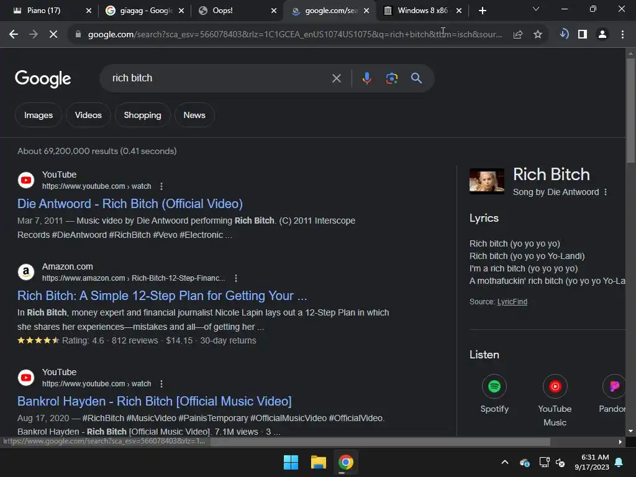Filter results by News
Viewport: 636px width, 477px height.
click(x=194, y=115)
